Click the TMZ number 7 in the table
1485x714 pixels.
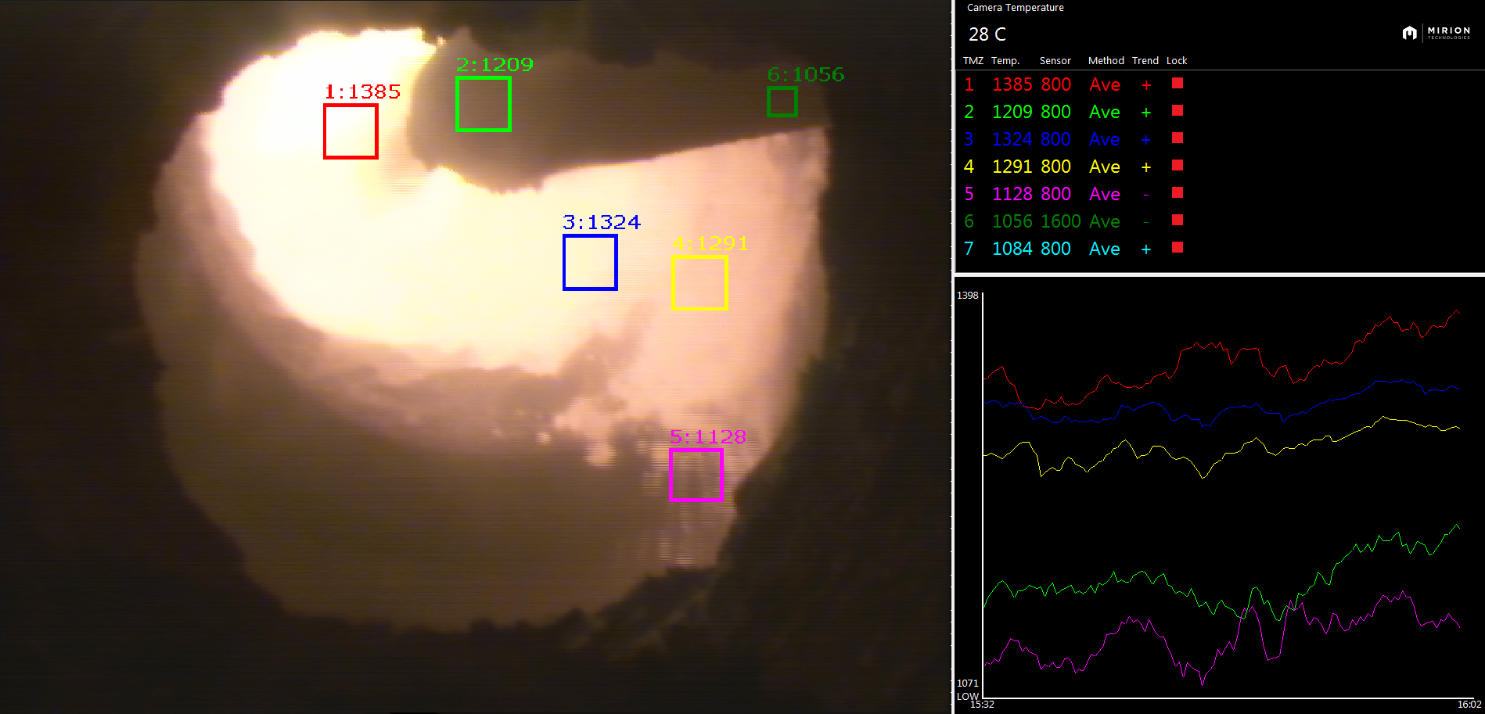click(969, 249)
